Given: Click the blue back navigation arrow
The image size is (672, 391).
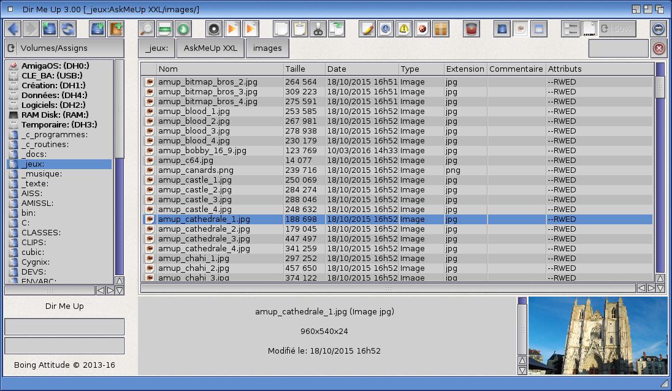Looking at the screenshot, I should [x=13, y=29].
